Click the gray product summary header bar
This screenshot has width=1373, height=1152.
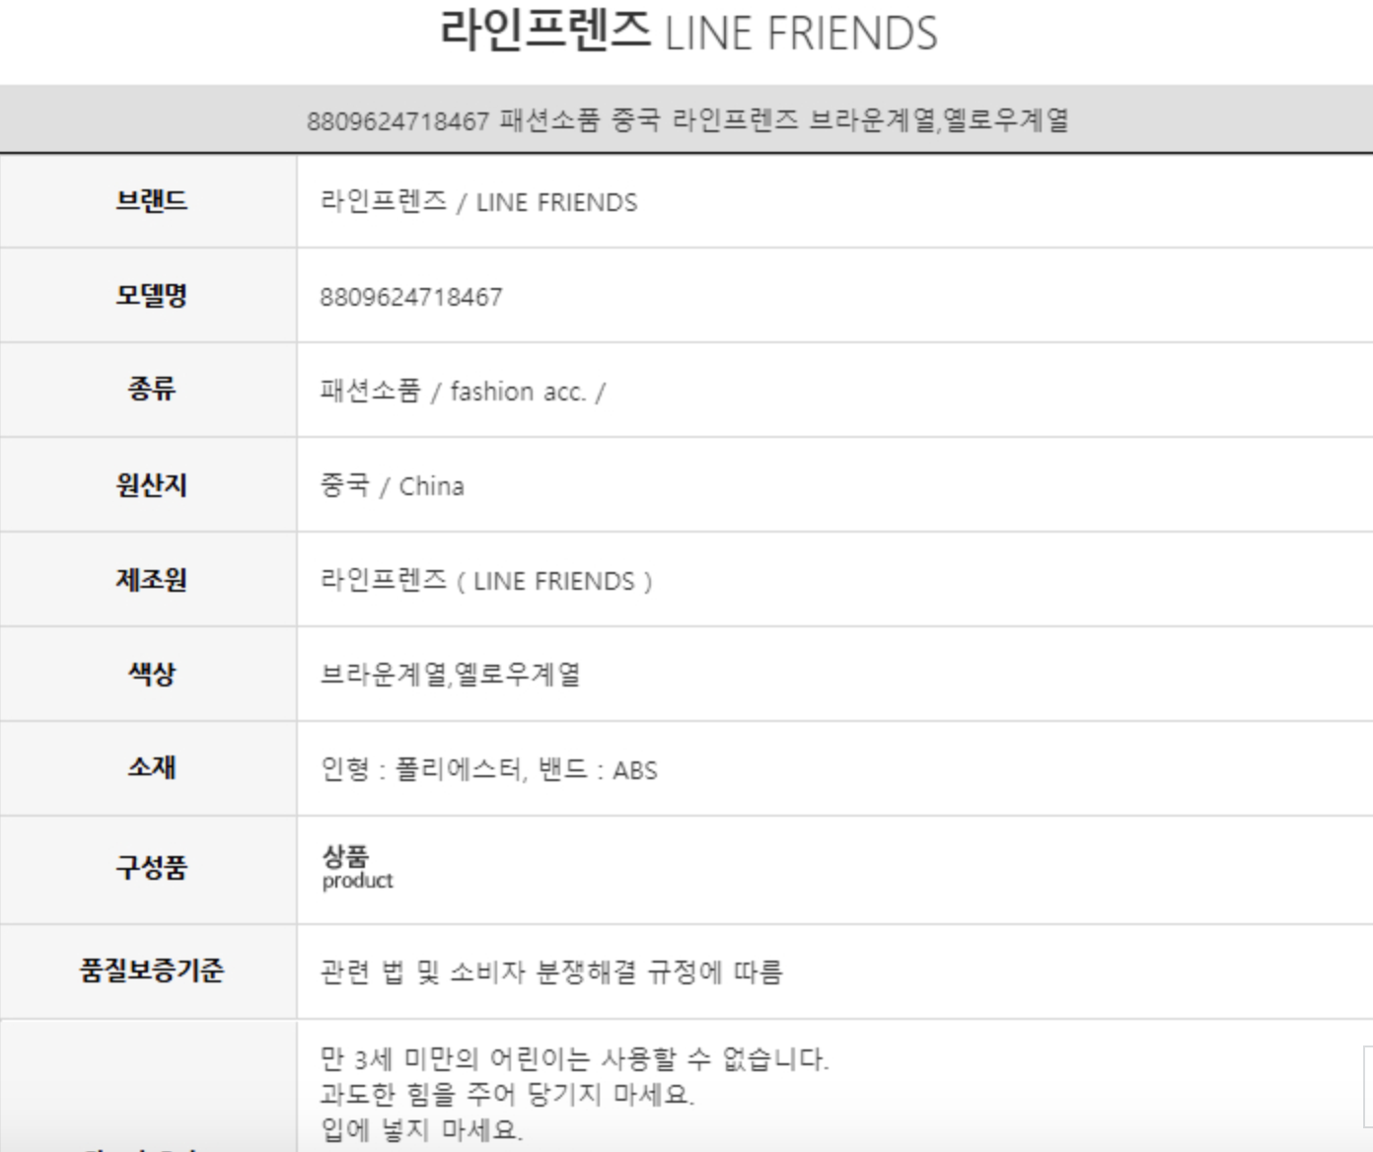coord(686,120)
